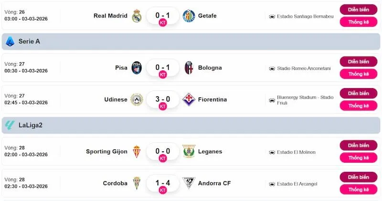Image resolution: width=382 pixels, height=201 pixels.
Task: Click the Sporting Gijon crest
Action: coord(137,152)
